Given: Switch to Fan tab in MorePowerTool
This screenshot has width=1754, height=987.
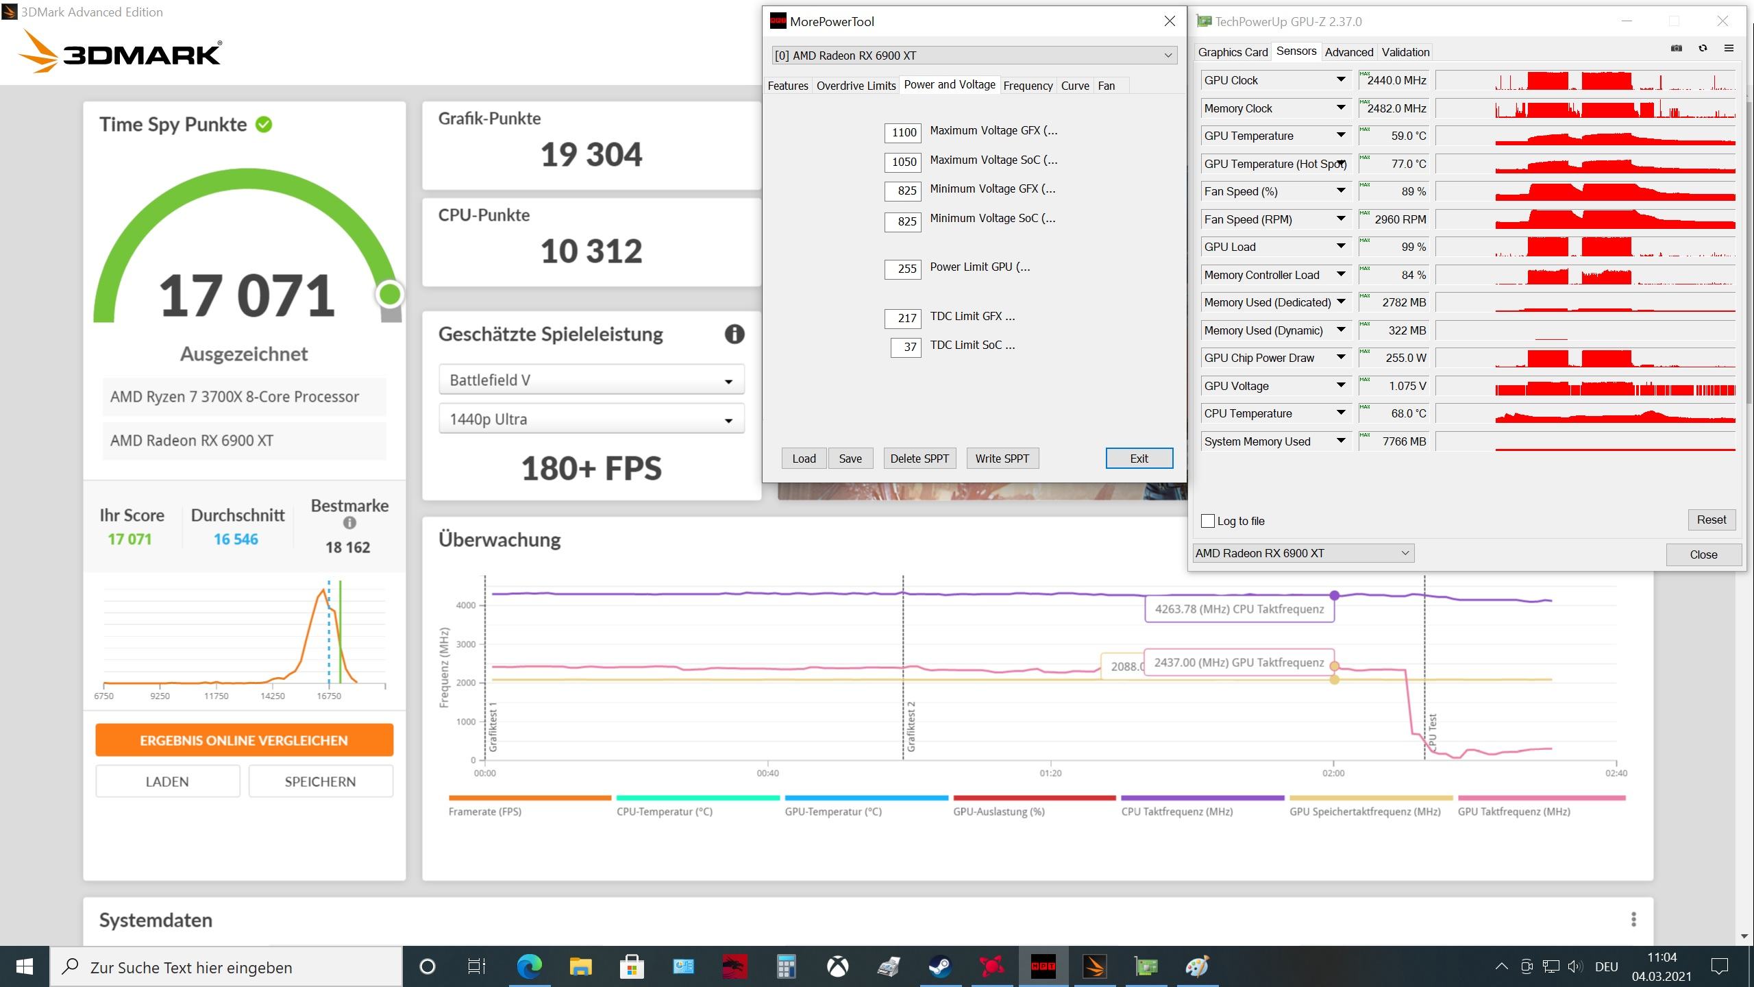Looking at the screenshot, I should coord(1107,86).
